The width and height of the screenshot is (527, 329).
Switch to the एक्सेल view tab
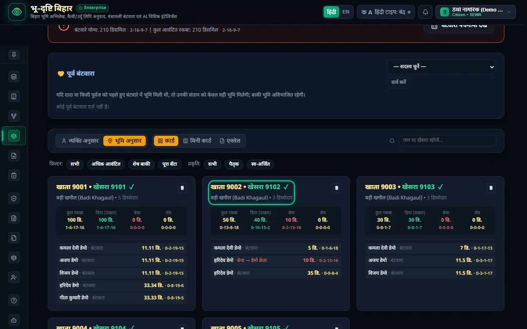[230, 141]
